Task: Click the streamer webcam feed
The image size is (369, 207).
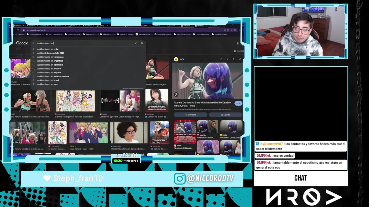Action: coord(300,31)
